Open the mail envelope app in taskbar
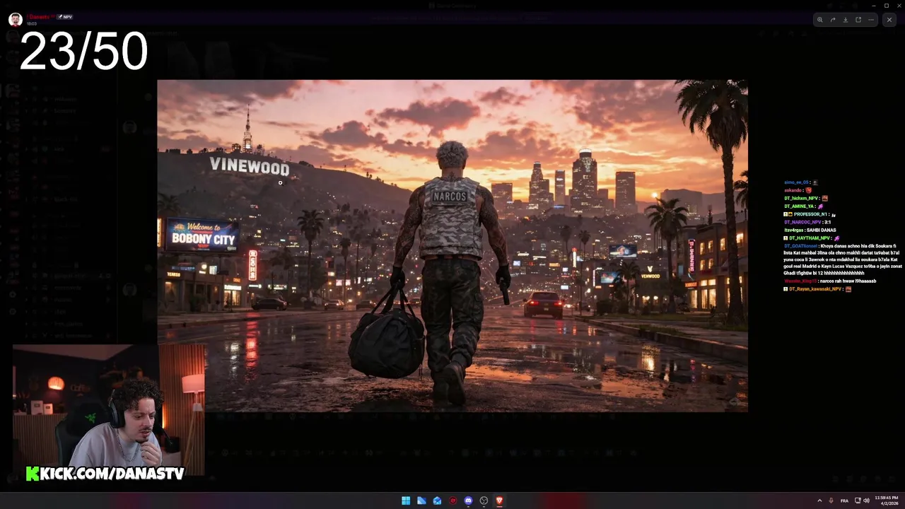 (437, 501)
